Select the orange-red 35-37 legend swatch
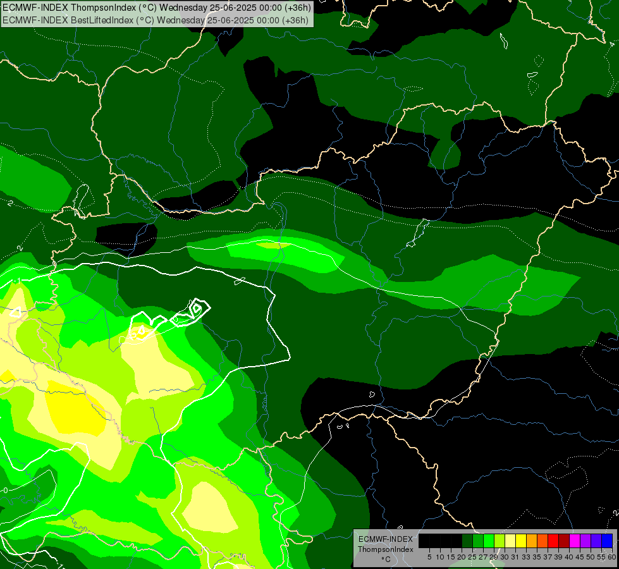Screen dimensions: 619x569 click(x=542, y=541)
